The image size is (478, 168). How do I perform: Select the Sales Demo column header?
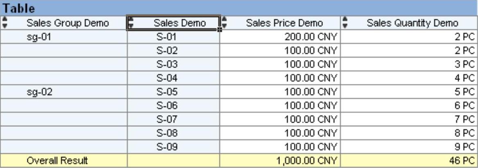(x=179, y=23)
